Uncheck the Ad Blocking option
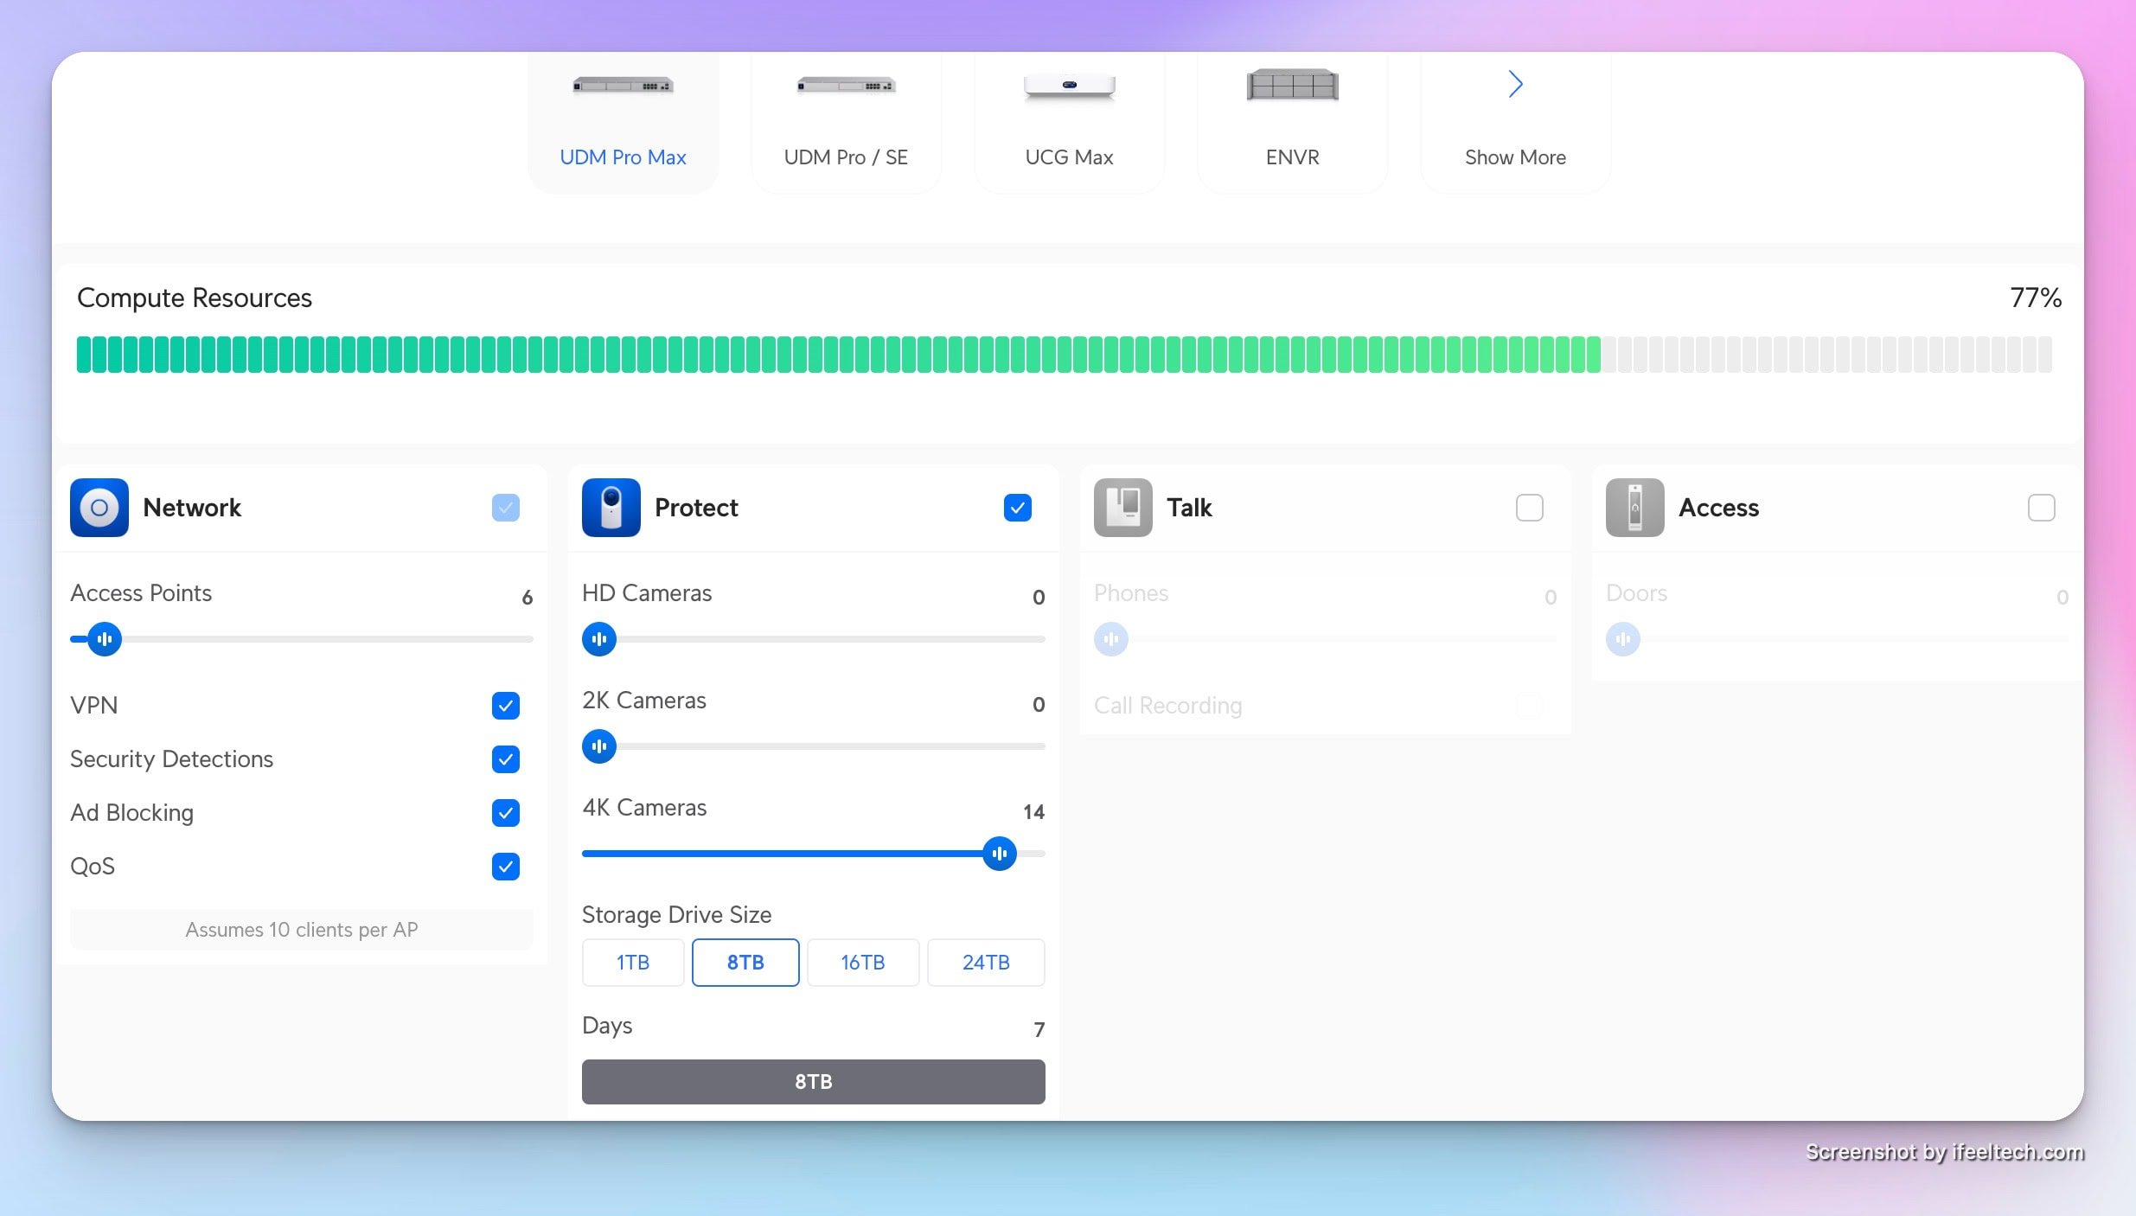 click(506, 813)
